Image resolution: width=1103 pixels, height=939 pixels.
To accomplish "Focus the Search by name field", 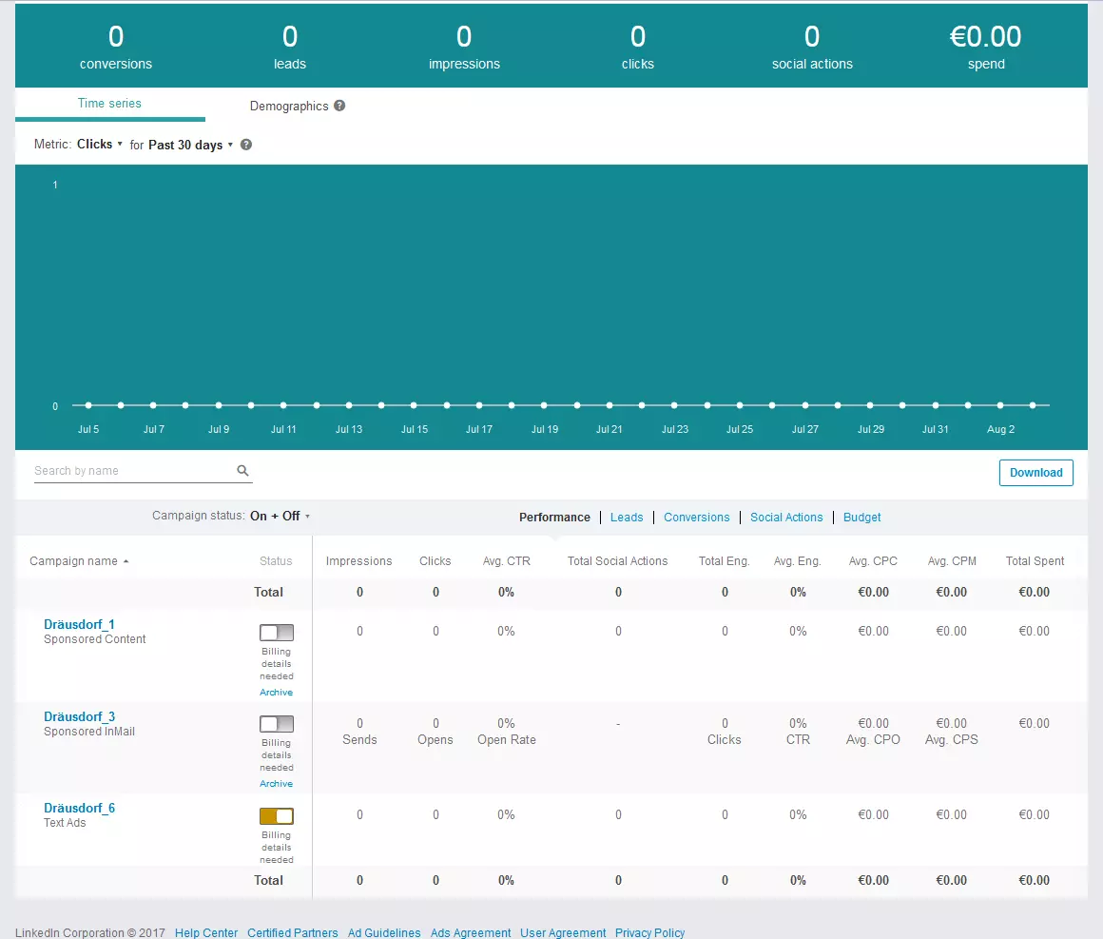I will [x=133, y=471].
